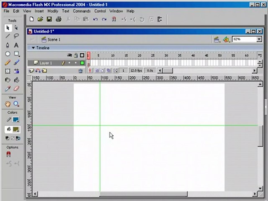Select the Fill Transform tool
The width and height of the screenshot is (268, 201).
[16, 71]
